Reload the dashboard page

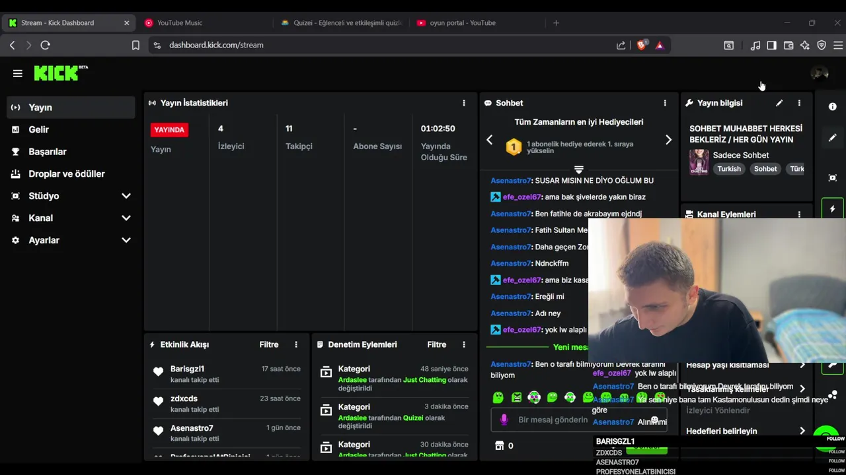[45, 45]
